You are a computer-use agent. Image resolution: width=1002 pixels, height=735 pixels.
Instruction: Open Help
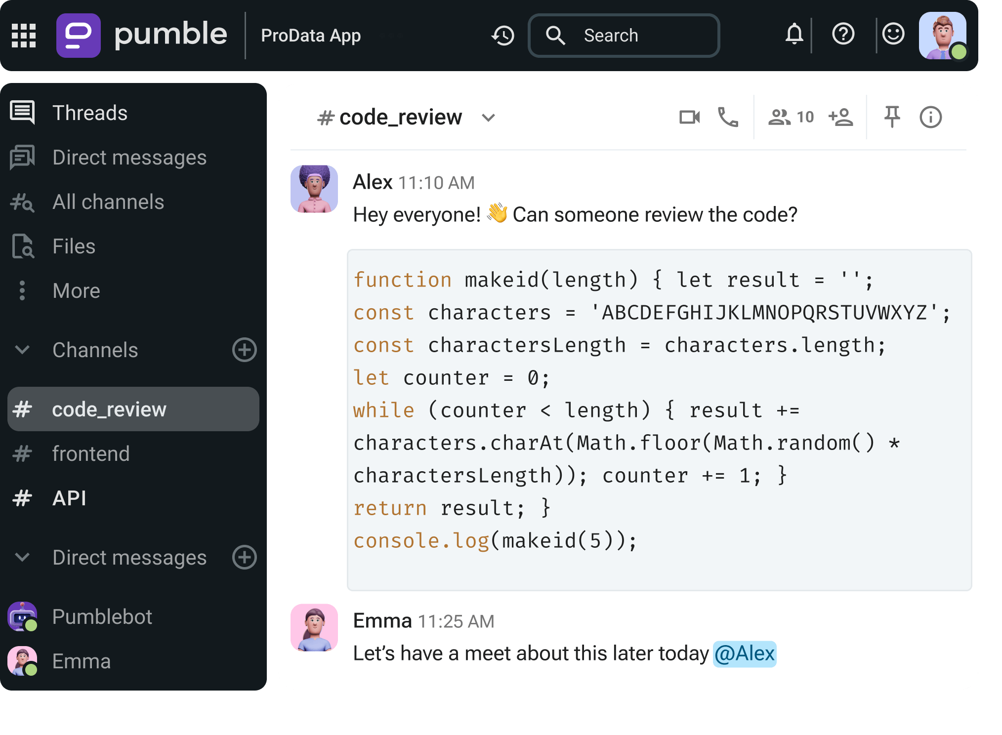(x=843, y=35)
